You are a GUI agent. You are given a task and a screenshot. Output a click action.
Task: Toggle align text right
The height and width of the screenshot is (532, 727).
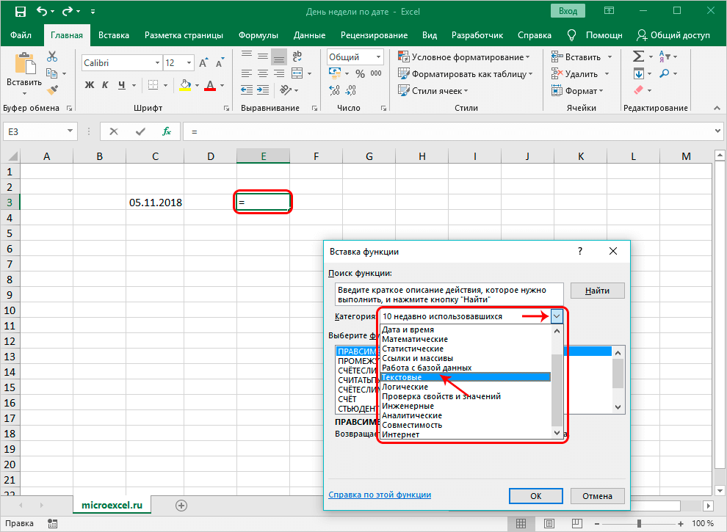tap(279, 73)
